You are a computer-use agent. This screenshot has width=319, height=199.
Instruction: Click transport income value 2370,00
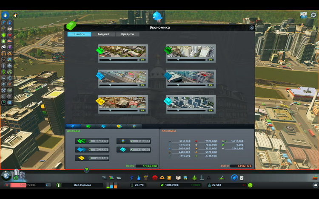140,141
